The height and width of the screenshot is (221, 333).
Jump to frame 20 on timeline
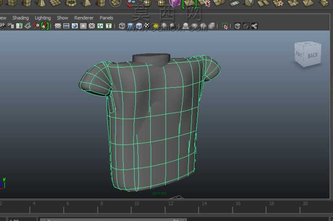point(305,203)
